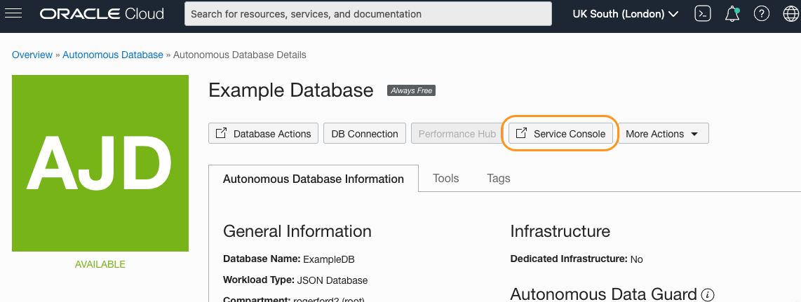The image size is (801, 302).
Task: Launch the Cloud Shell terminal icon
Action: coord(701,13)
